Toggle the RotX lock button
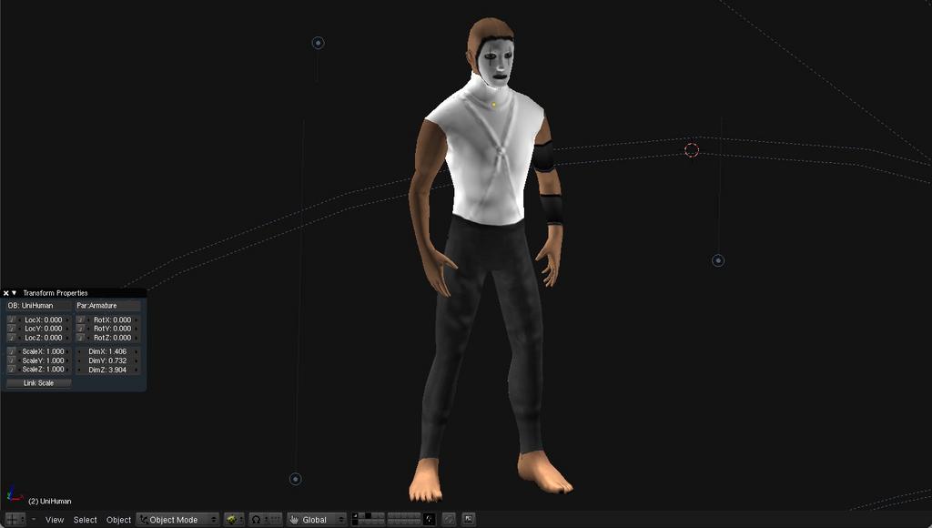The height and width of the screenshot is (528, 932). pos(81,320)
